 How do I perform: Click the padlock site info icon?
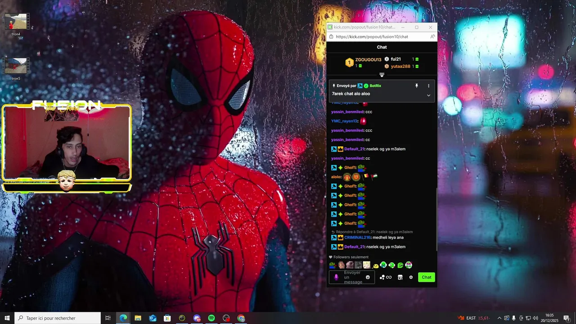tap(331, 36)
